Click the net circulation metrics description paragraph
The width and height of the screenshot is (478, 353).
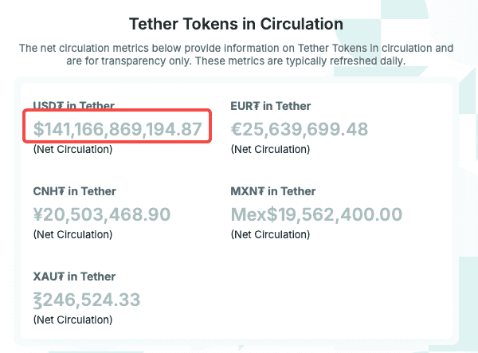(x=237, y=54)
